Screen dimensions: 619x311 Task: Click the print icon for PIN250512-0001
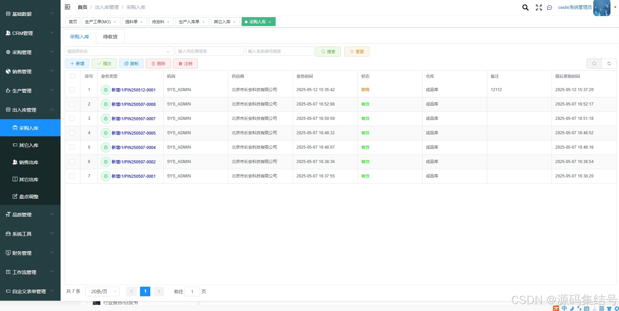click(105, 90)
